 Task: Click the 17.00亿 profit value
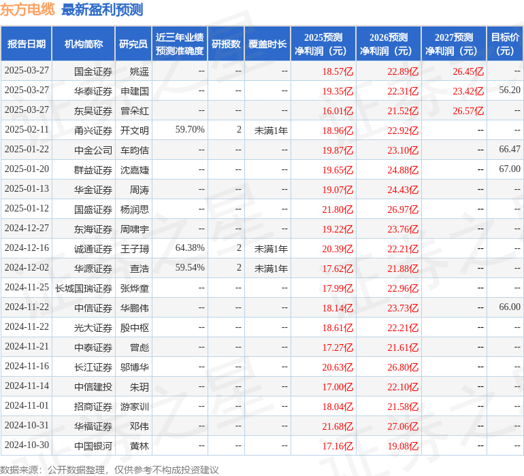(338, 387)
